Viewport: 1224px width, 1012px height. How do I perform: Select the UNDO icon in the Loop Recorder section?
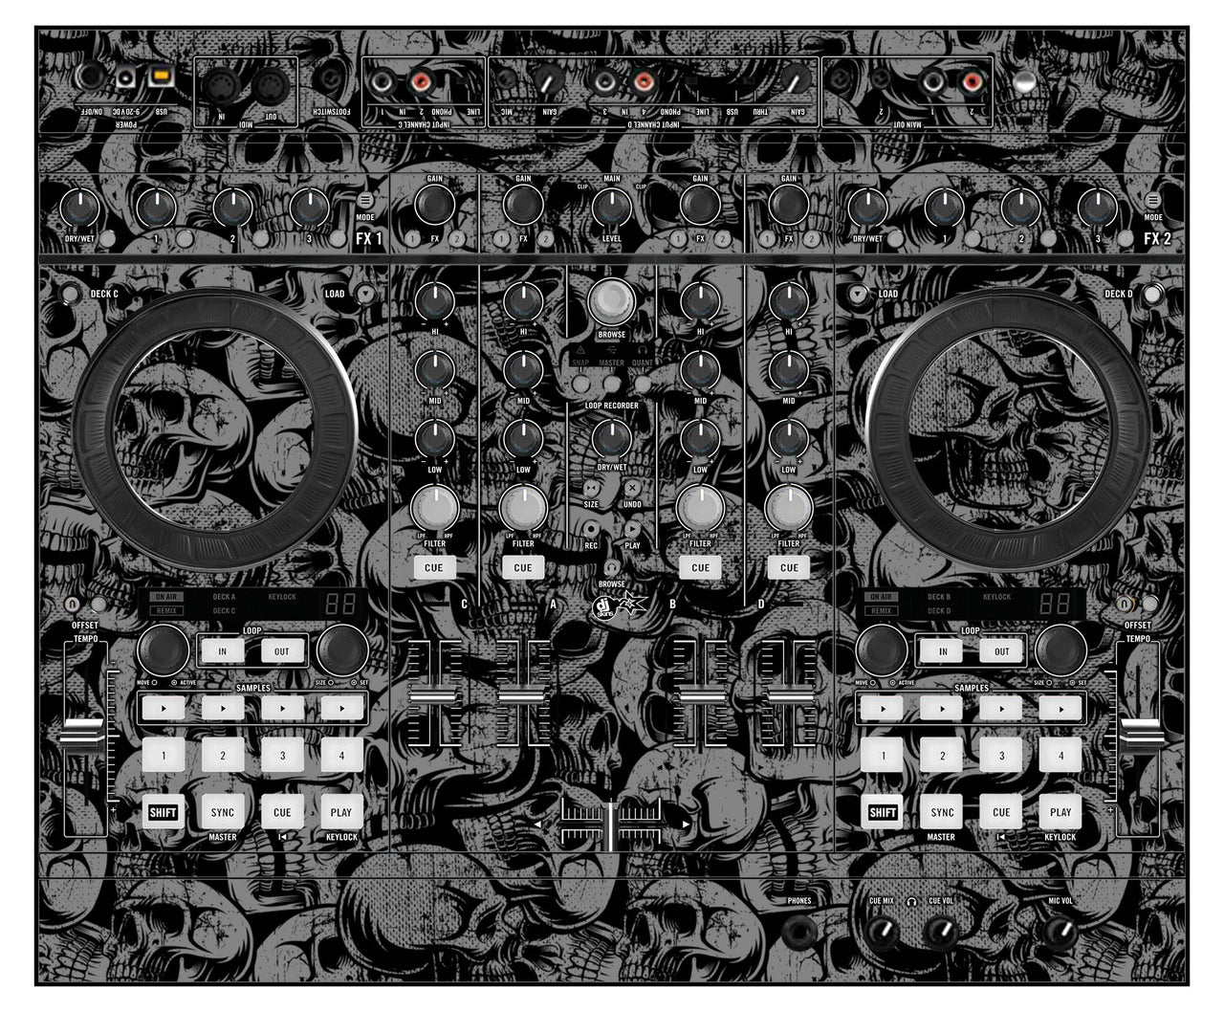point(632,490)
